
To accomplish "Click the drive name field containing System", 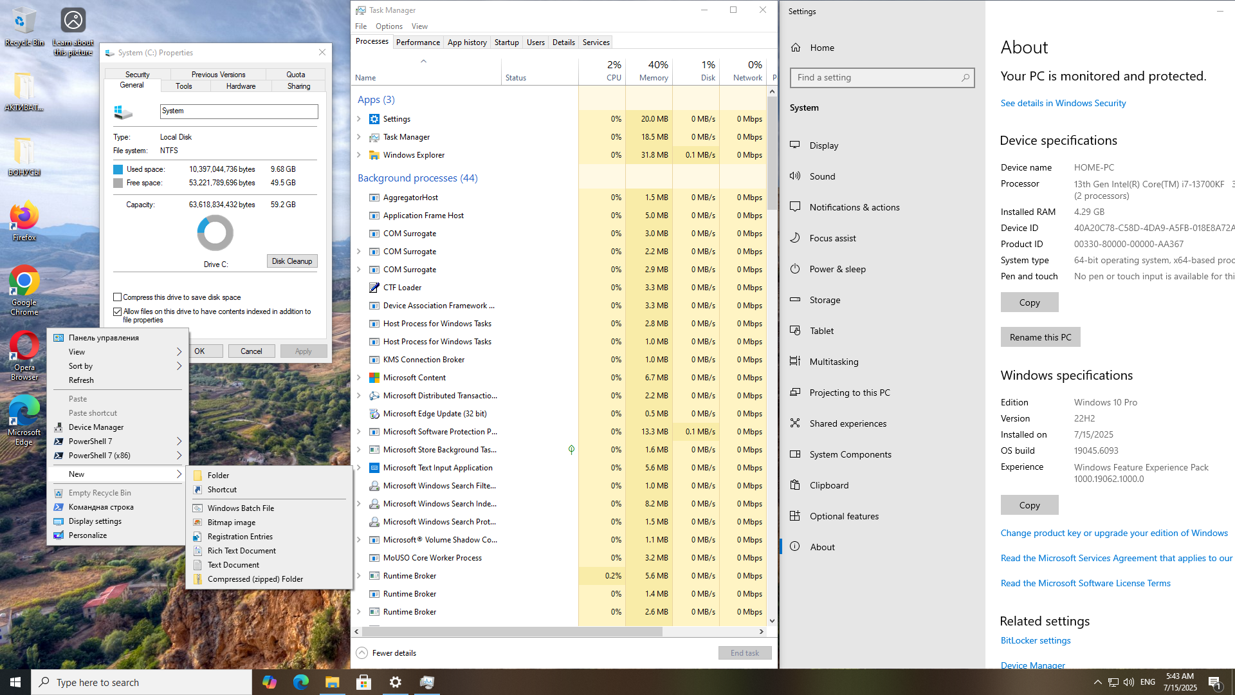I will pyautogui.click(x=239, y=111).
